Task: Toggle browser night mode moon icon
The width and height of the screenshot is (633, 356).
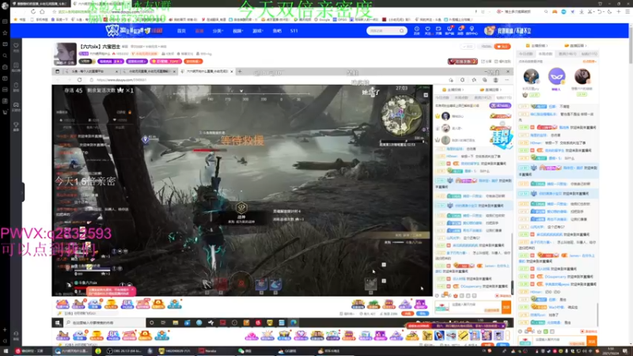Action: [609, 12]
